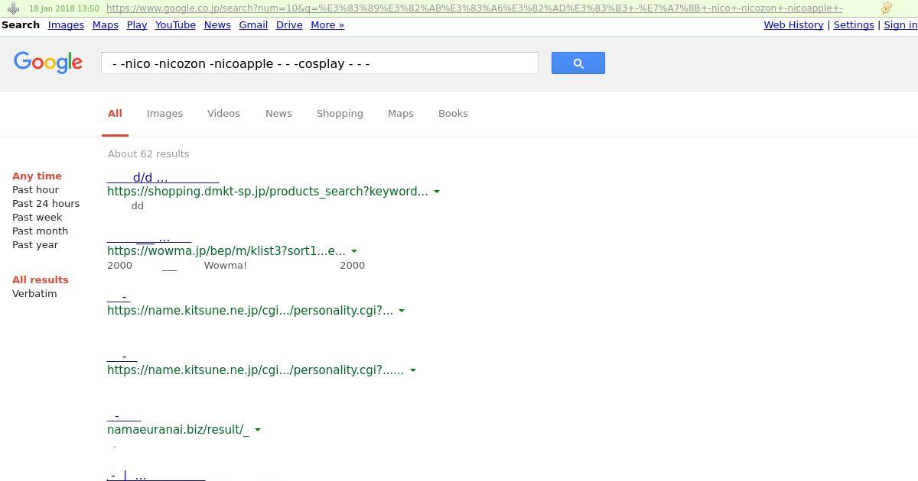Click the Sign in link
918x481 pixels.
tap(900, 25)
